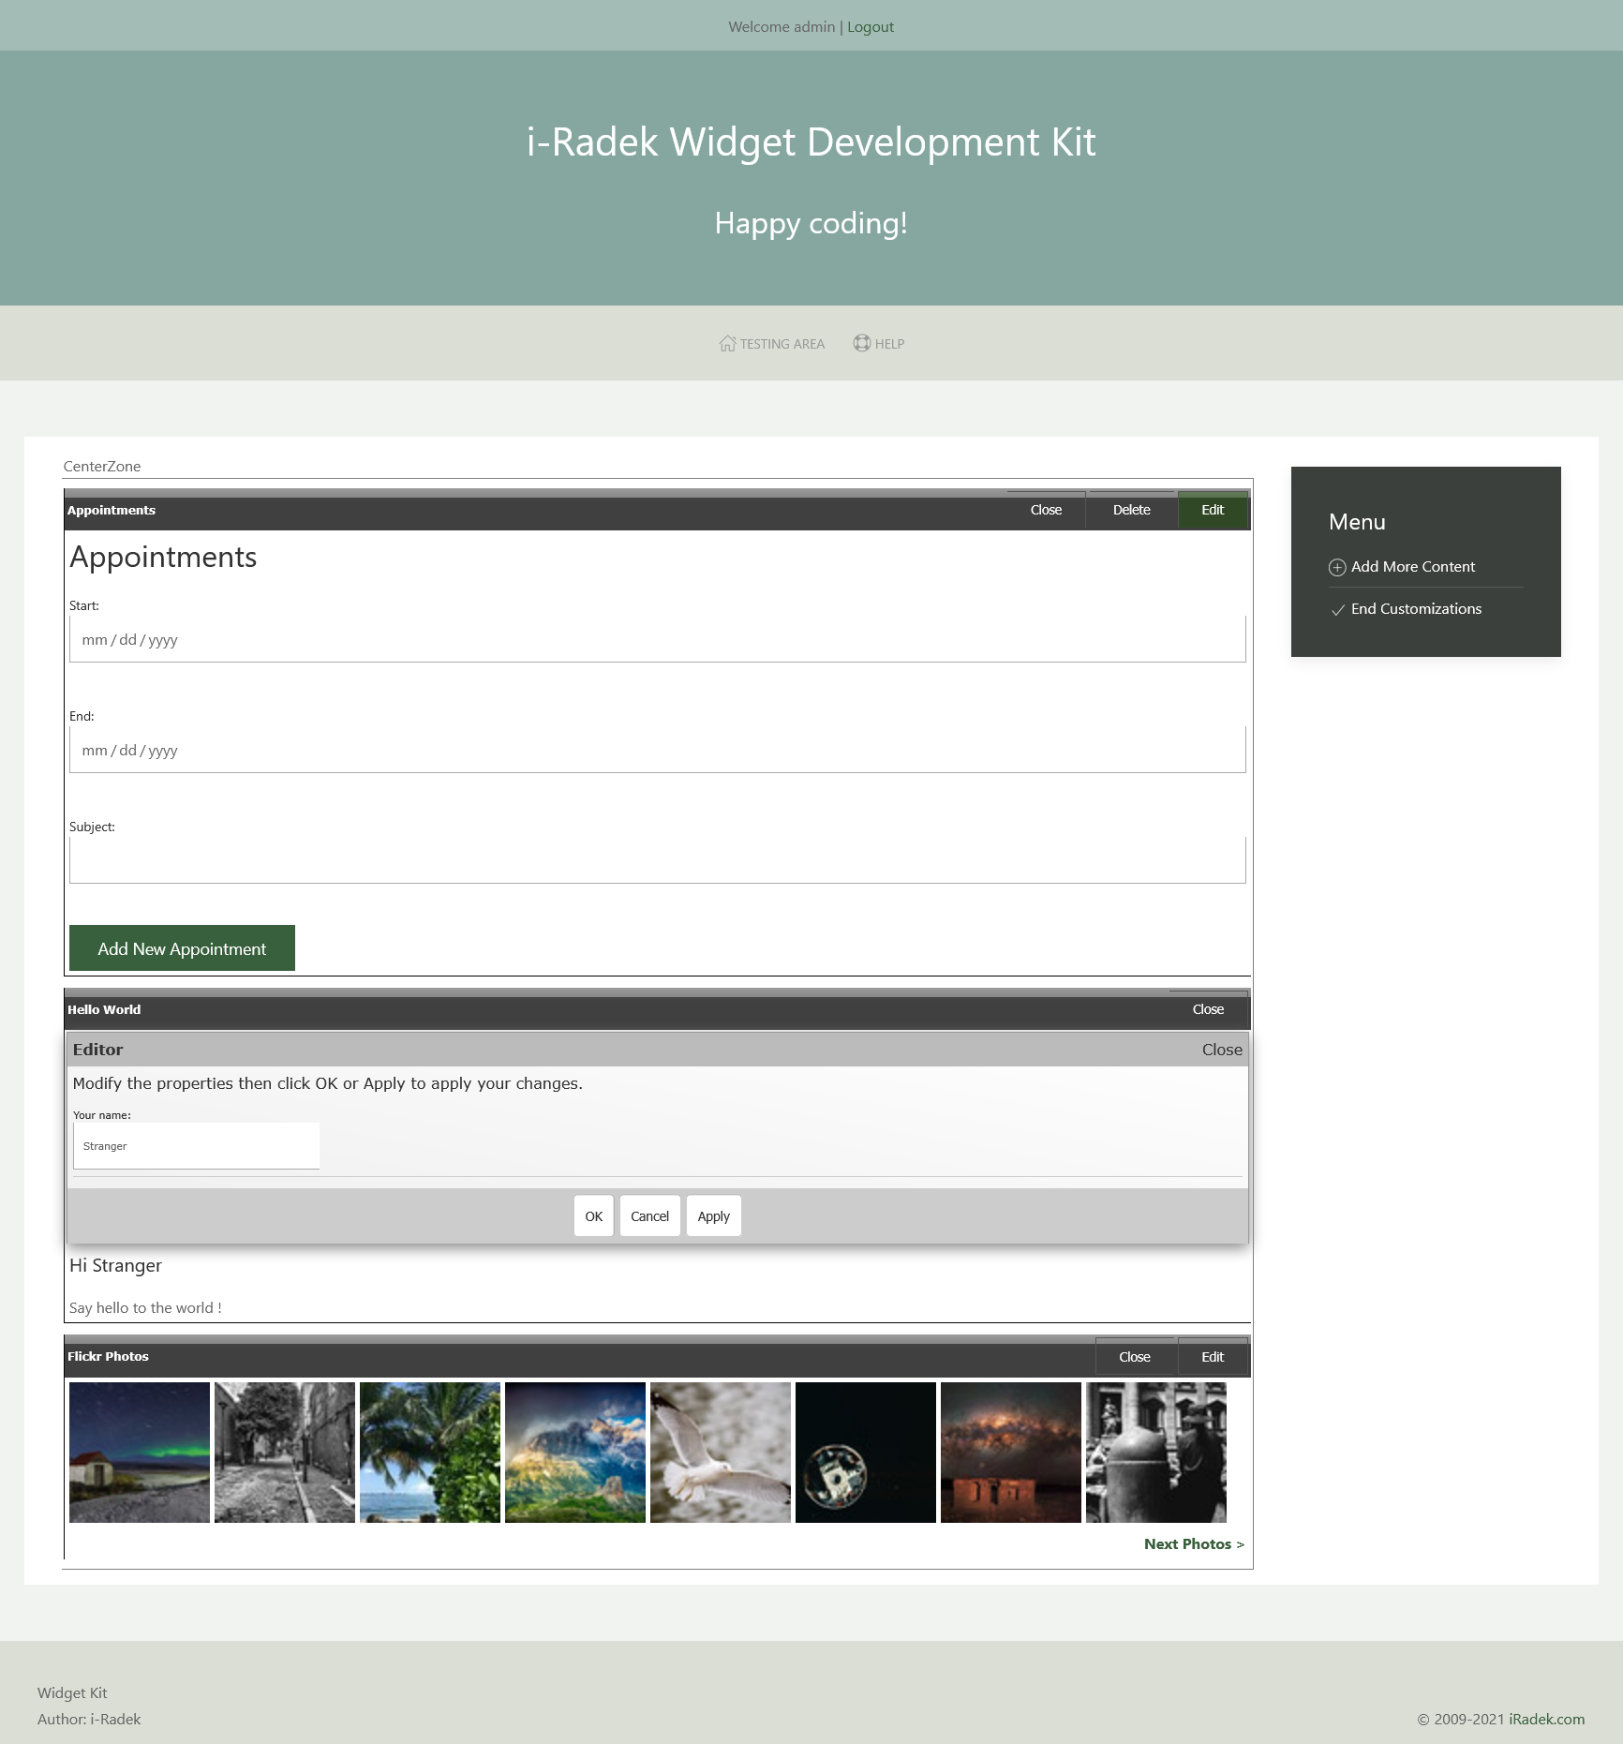Edit the Appointments widget
Screen dimensions: 1623x1744
click(1213, 510)
